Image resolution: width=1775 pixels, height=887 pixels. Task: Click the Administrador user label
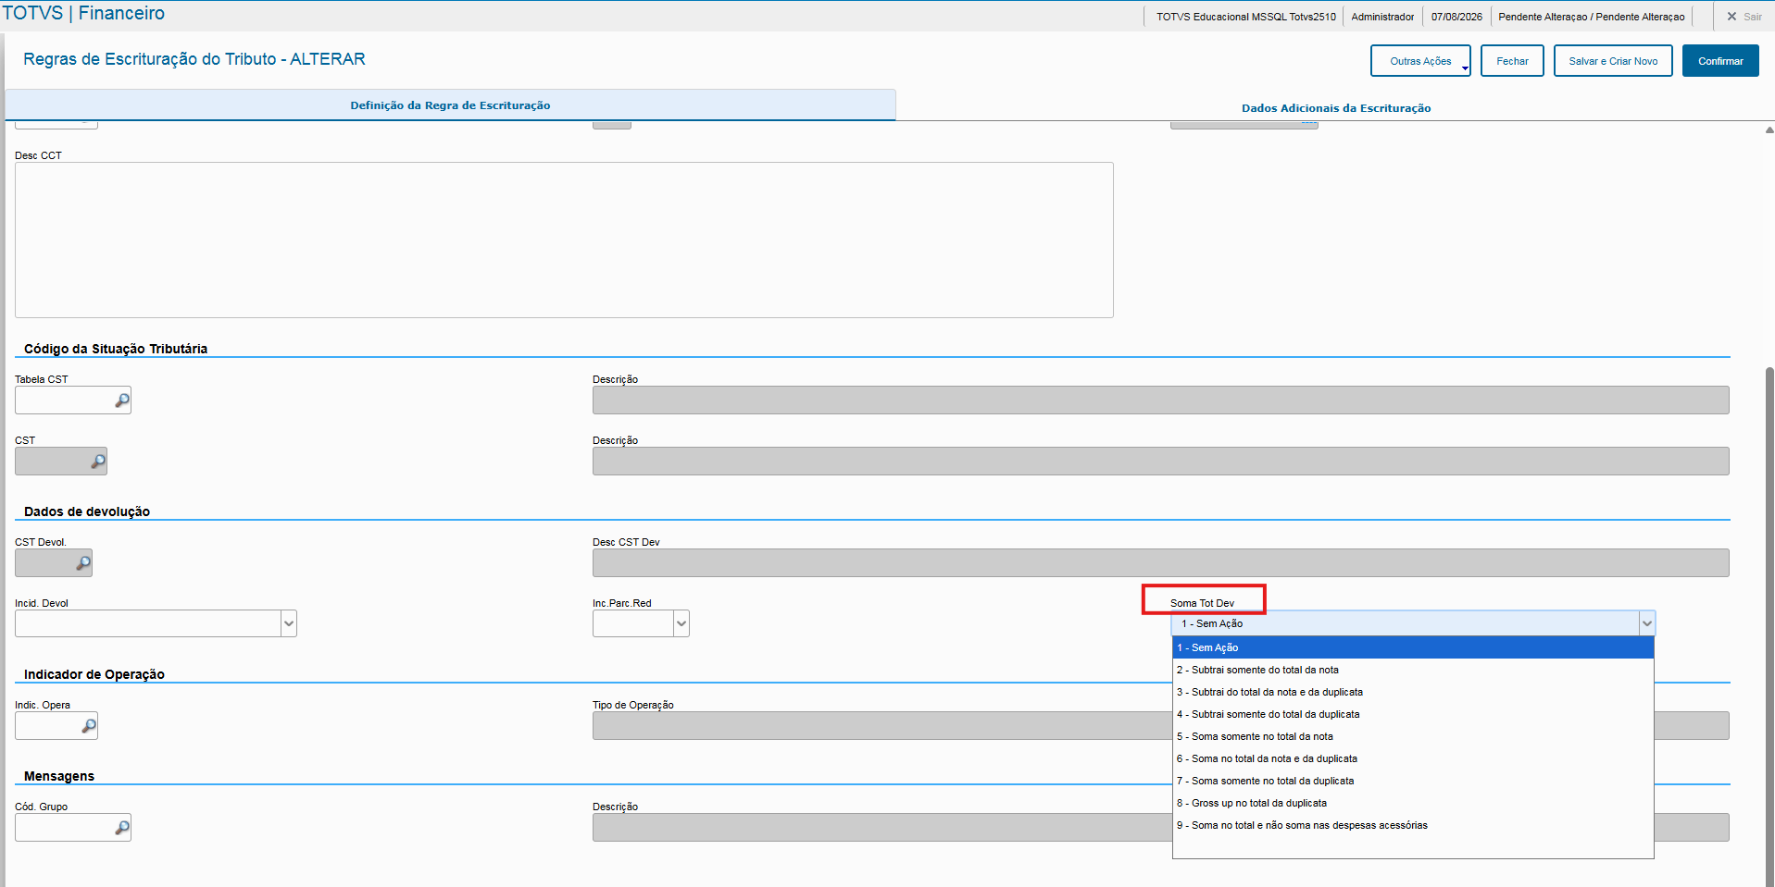[x=1382, y=17]
